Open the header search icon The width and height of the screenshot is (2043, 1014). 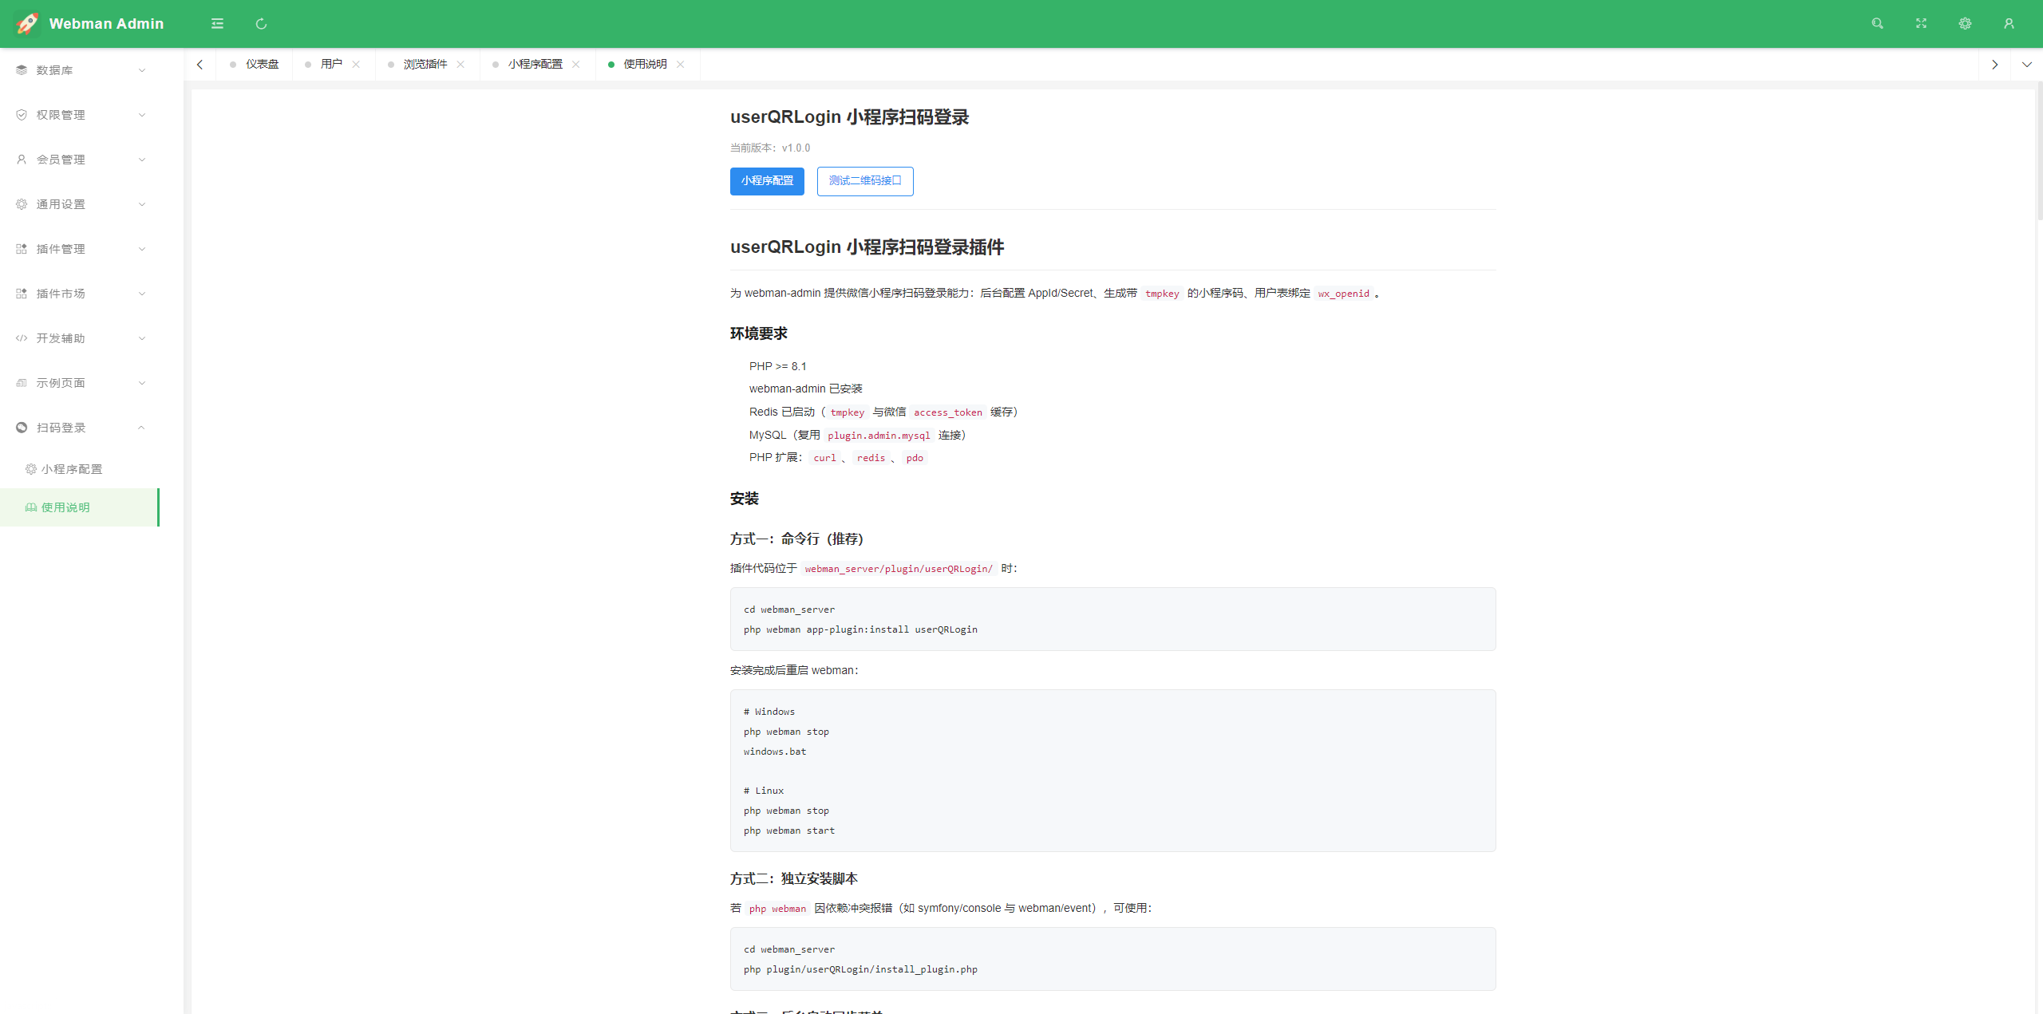click(x=1877, y=24)
